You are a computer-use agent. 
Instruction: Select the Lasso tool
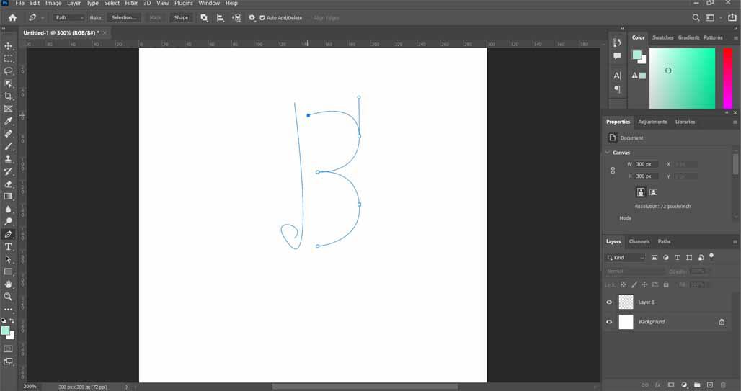point(8,71)
